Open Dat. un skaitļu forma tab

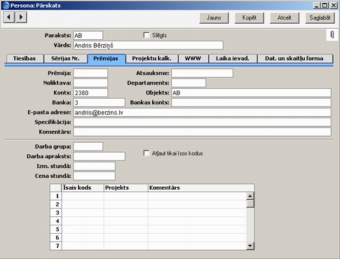pos(294,58)
